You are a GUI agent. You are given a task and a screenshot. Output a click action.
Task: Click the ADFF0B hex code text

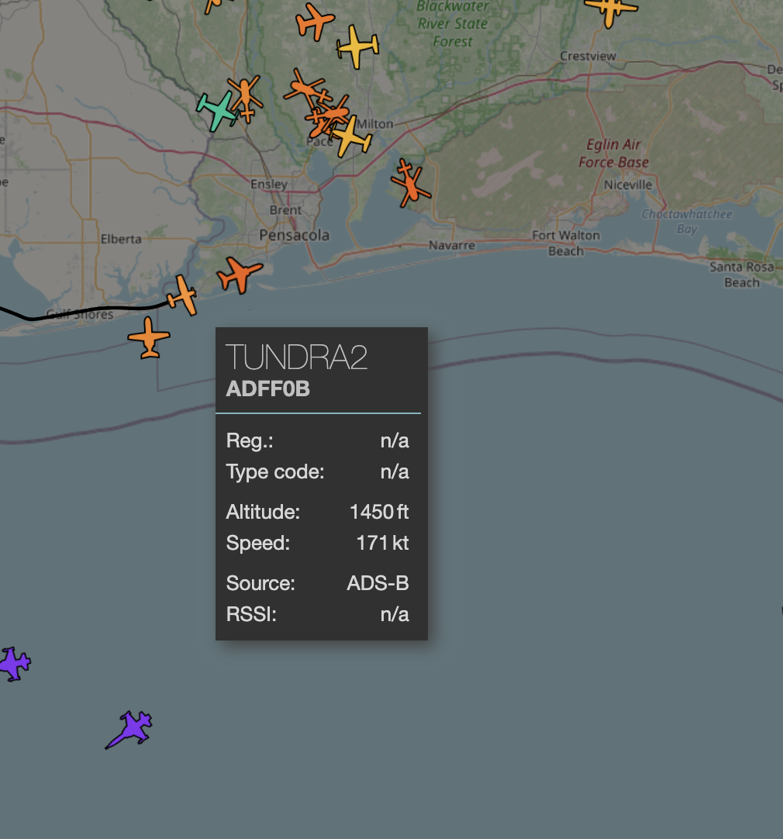point(268,389)
